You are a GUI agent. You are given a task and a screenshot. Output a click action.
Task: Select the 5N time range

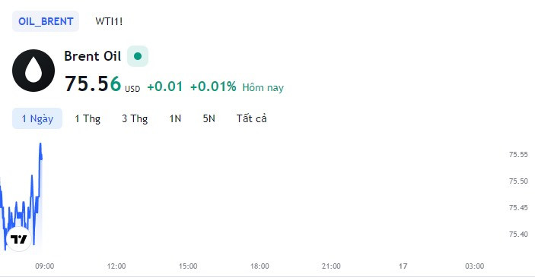(209, 118)
